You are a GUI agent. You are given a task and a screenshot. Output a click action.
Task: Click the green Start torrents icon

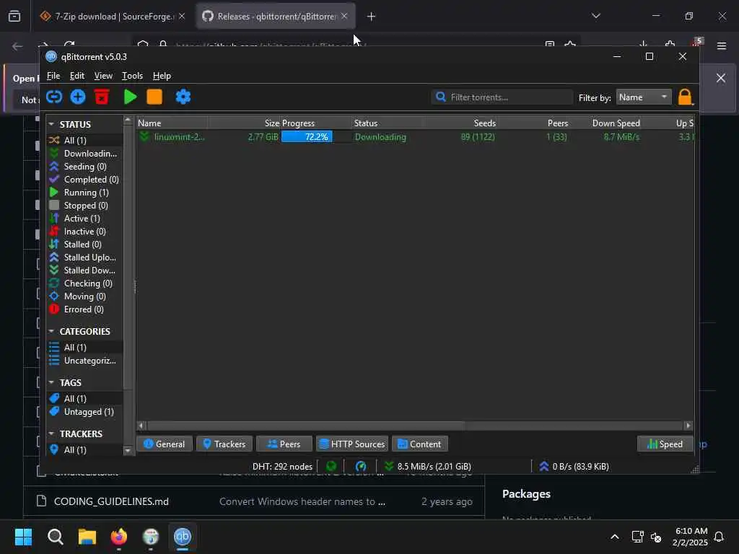tap(130, 97)
